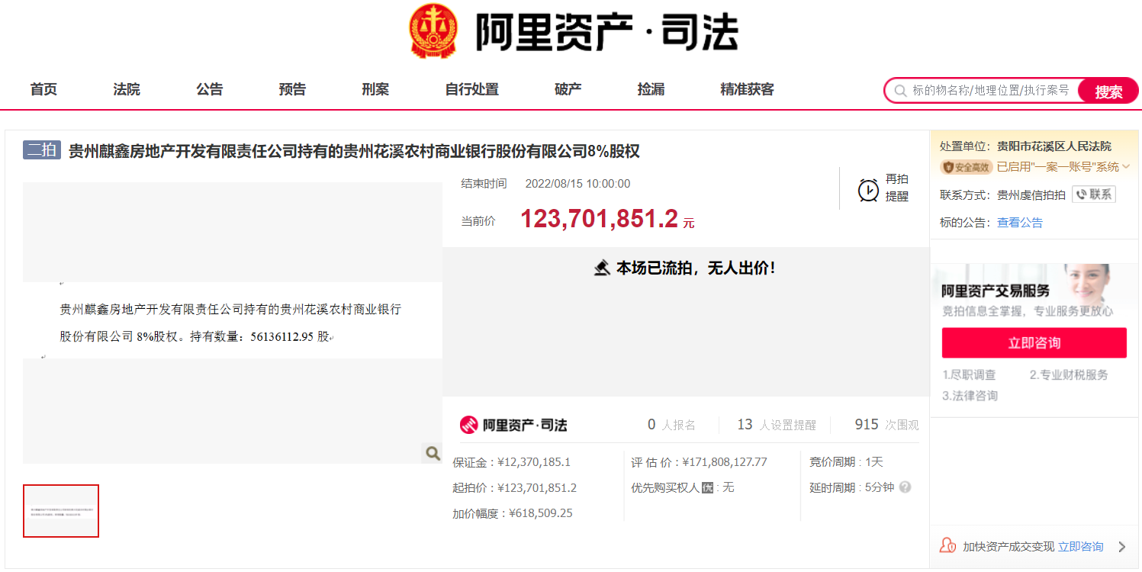
Task: Switch to the 预告 navigation tab
Action: 292,89
